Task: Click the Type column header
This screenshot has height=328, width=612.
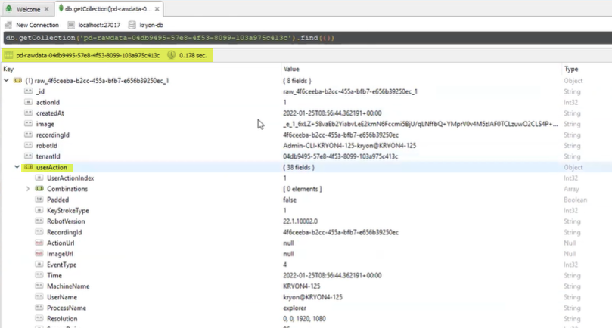Action: pyautogui.click(x=570, y=69)
